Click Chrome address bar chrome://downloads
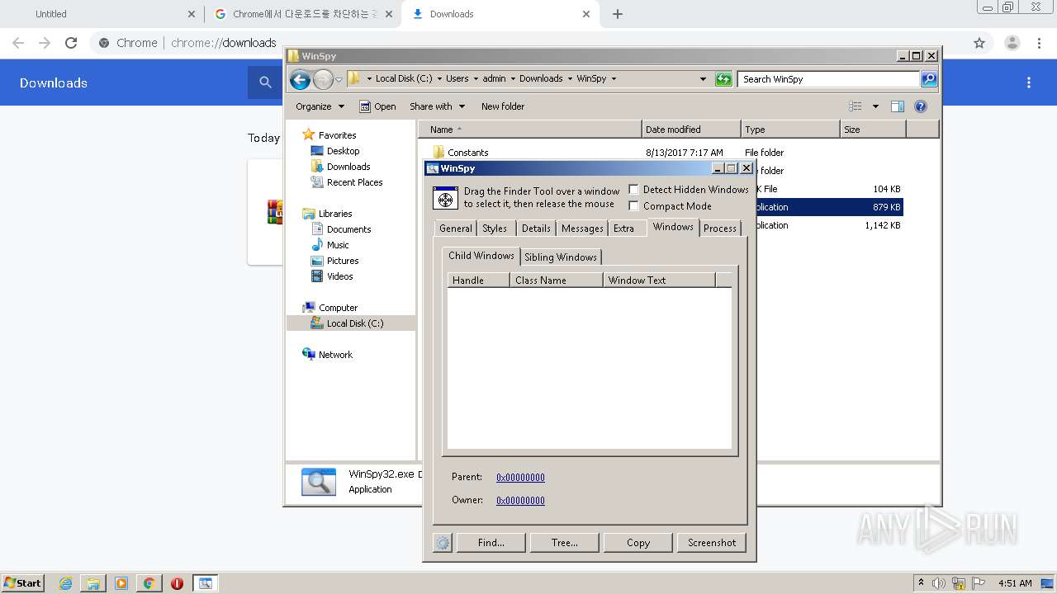The image size is (1057, 594). tap(224, 43)
